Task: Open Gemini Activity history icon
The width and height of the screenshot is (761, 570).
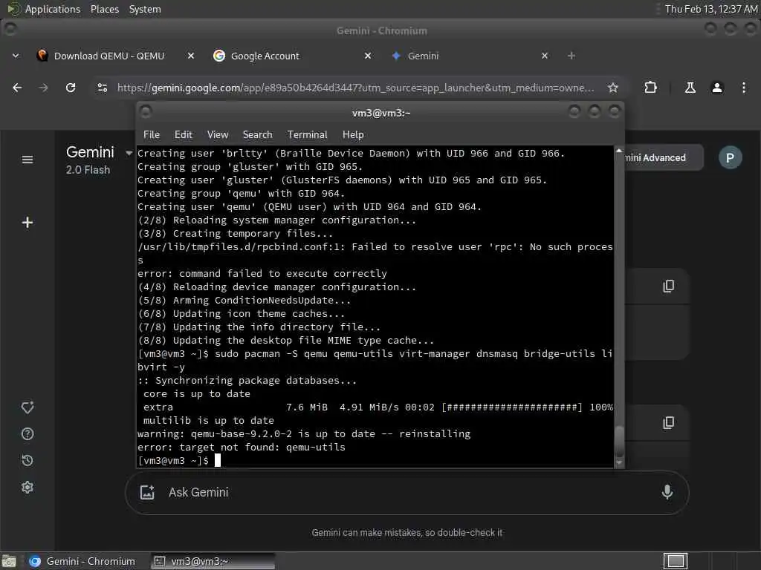Action: [27, 460]
